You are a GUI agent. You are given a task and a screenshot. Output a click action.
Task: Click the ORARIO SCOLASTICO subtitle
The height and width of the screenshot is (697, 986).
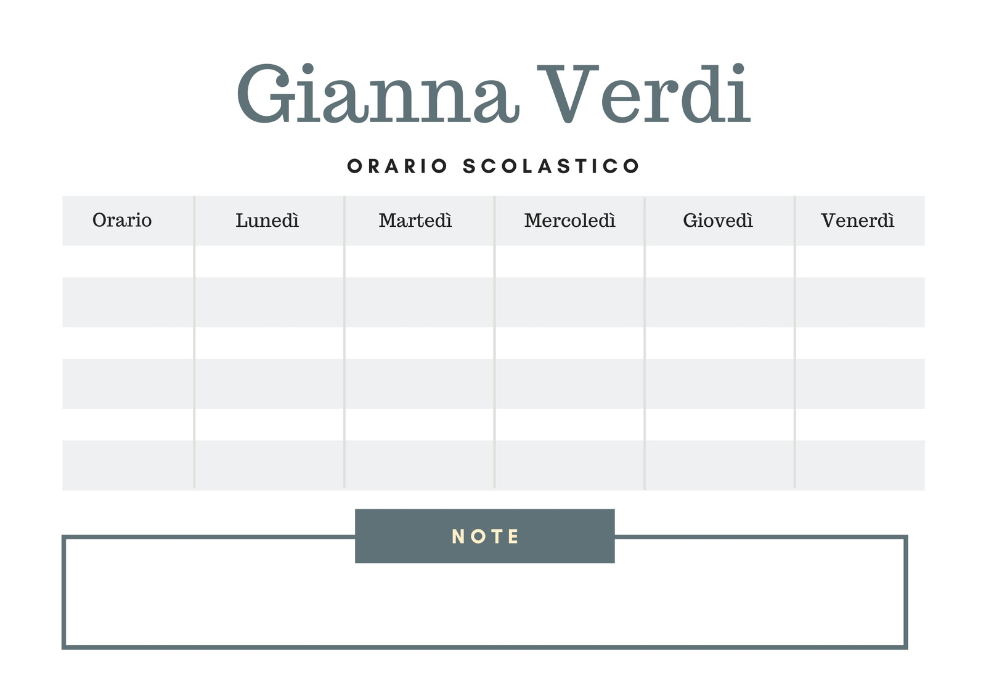tap(494, 166)
